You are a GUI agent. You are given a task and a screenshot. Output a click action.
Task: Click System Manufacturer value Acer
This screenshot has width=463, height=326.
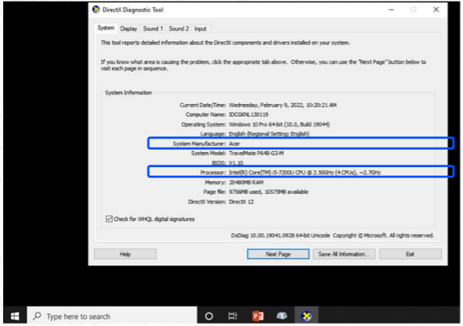[x=235, y=144]
